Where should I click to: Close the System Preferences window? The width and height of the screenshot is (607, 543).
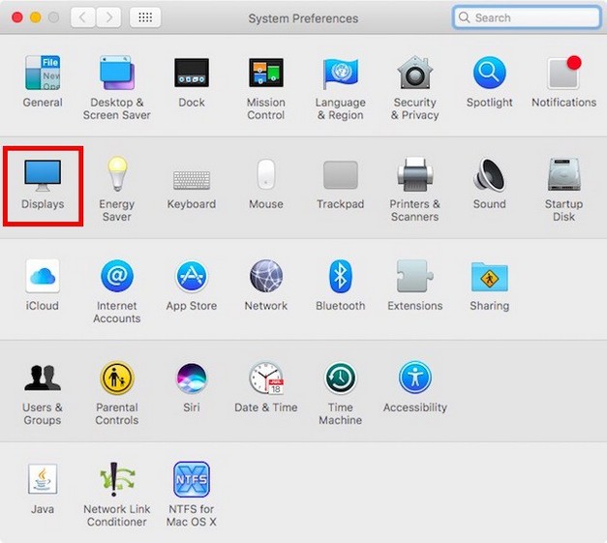[x=17, y=17]
